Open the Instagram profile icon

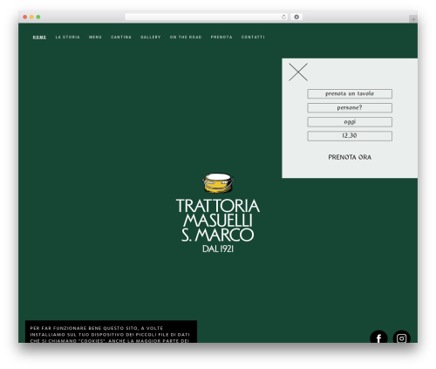click(x=401, y=337)
